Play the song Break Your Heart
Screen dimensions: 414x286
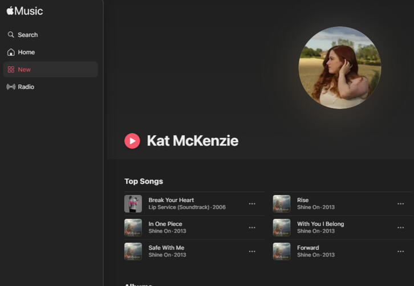[x=171, y=200]
